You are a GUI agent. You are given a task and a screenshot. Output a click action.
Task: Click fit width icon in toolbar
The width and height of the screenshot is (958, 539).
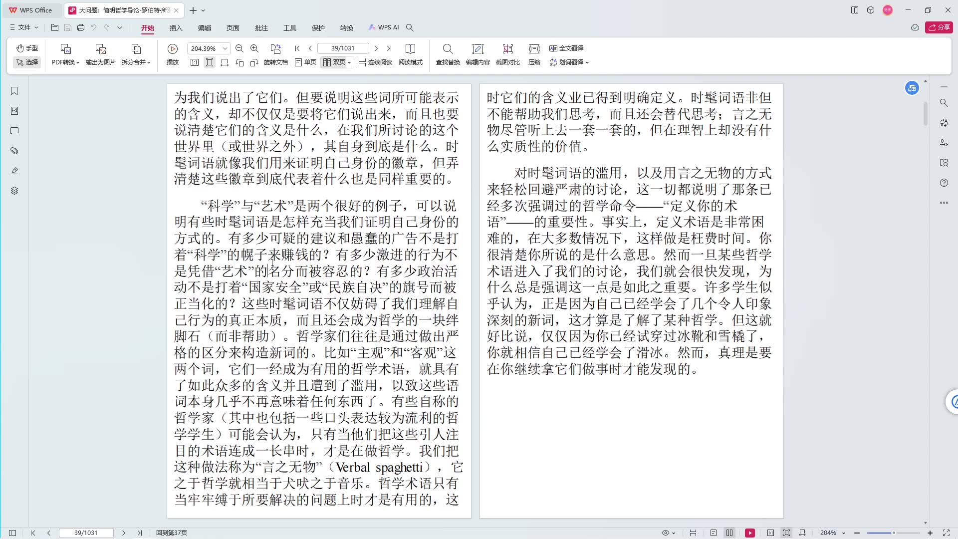[225, 62]
